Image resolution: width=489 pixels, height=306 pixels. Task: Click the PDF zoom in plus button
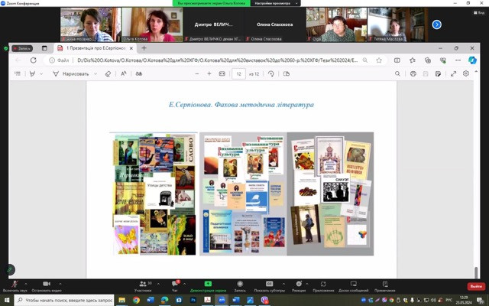click(209, 73)
